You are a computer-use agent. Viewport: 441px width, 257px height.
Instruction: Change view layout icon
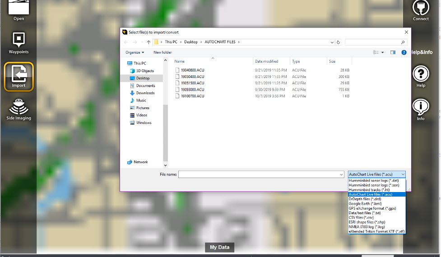pos(376,52)
